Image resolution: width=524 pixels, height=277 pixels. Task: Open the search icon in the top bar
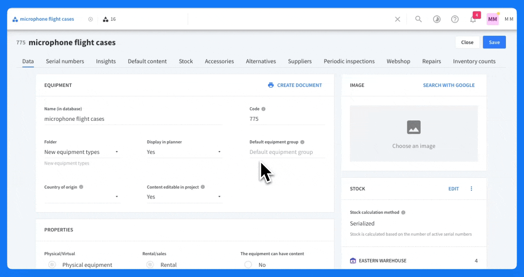[418, 19]
